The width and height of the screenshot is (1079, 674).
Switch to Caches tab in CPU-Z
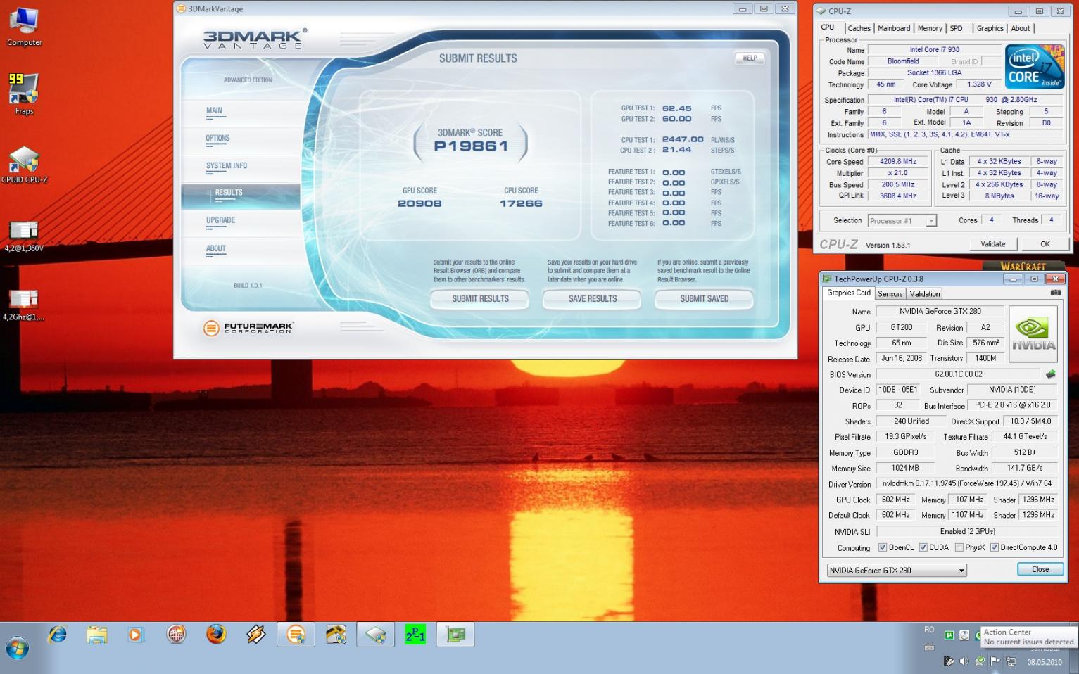click(859, 28)
